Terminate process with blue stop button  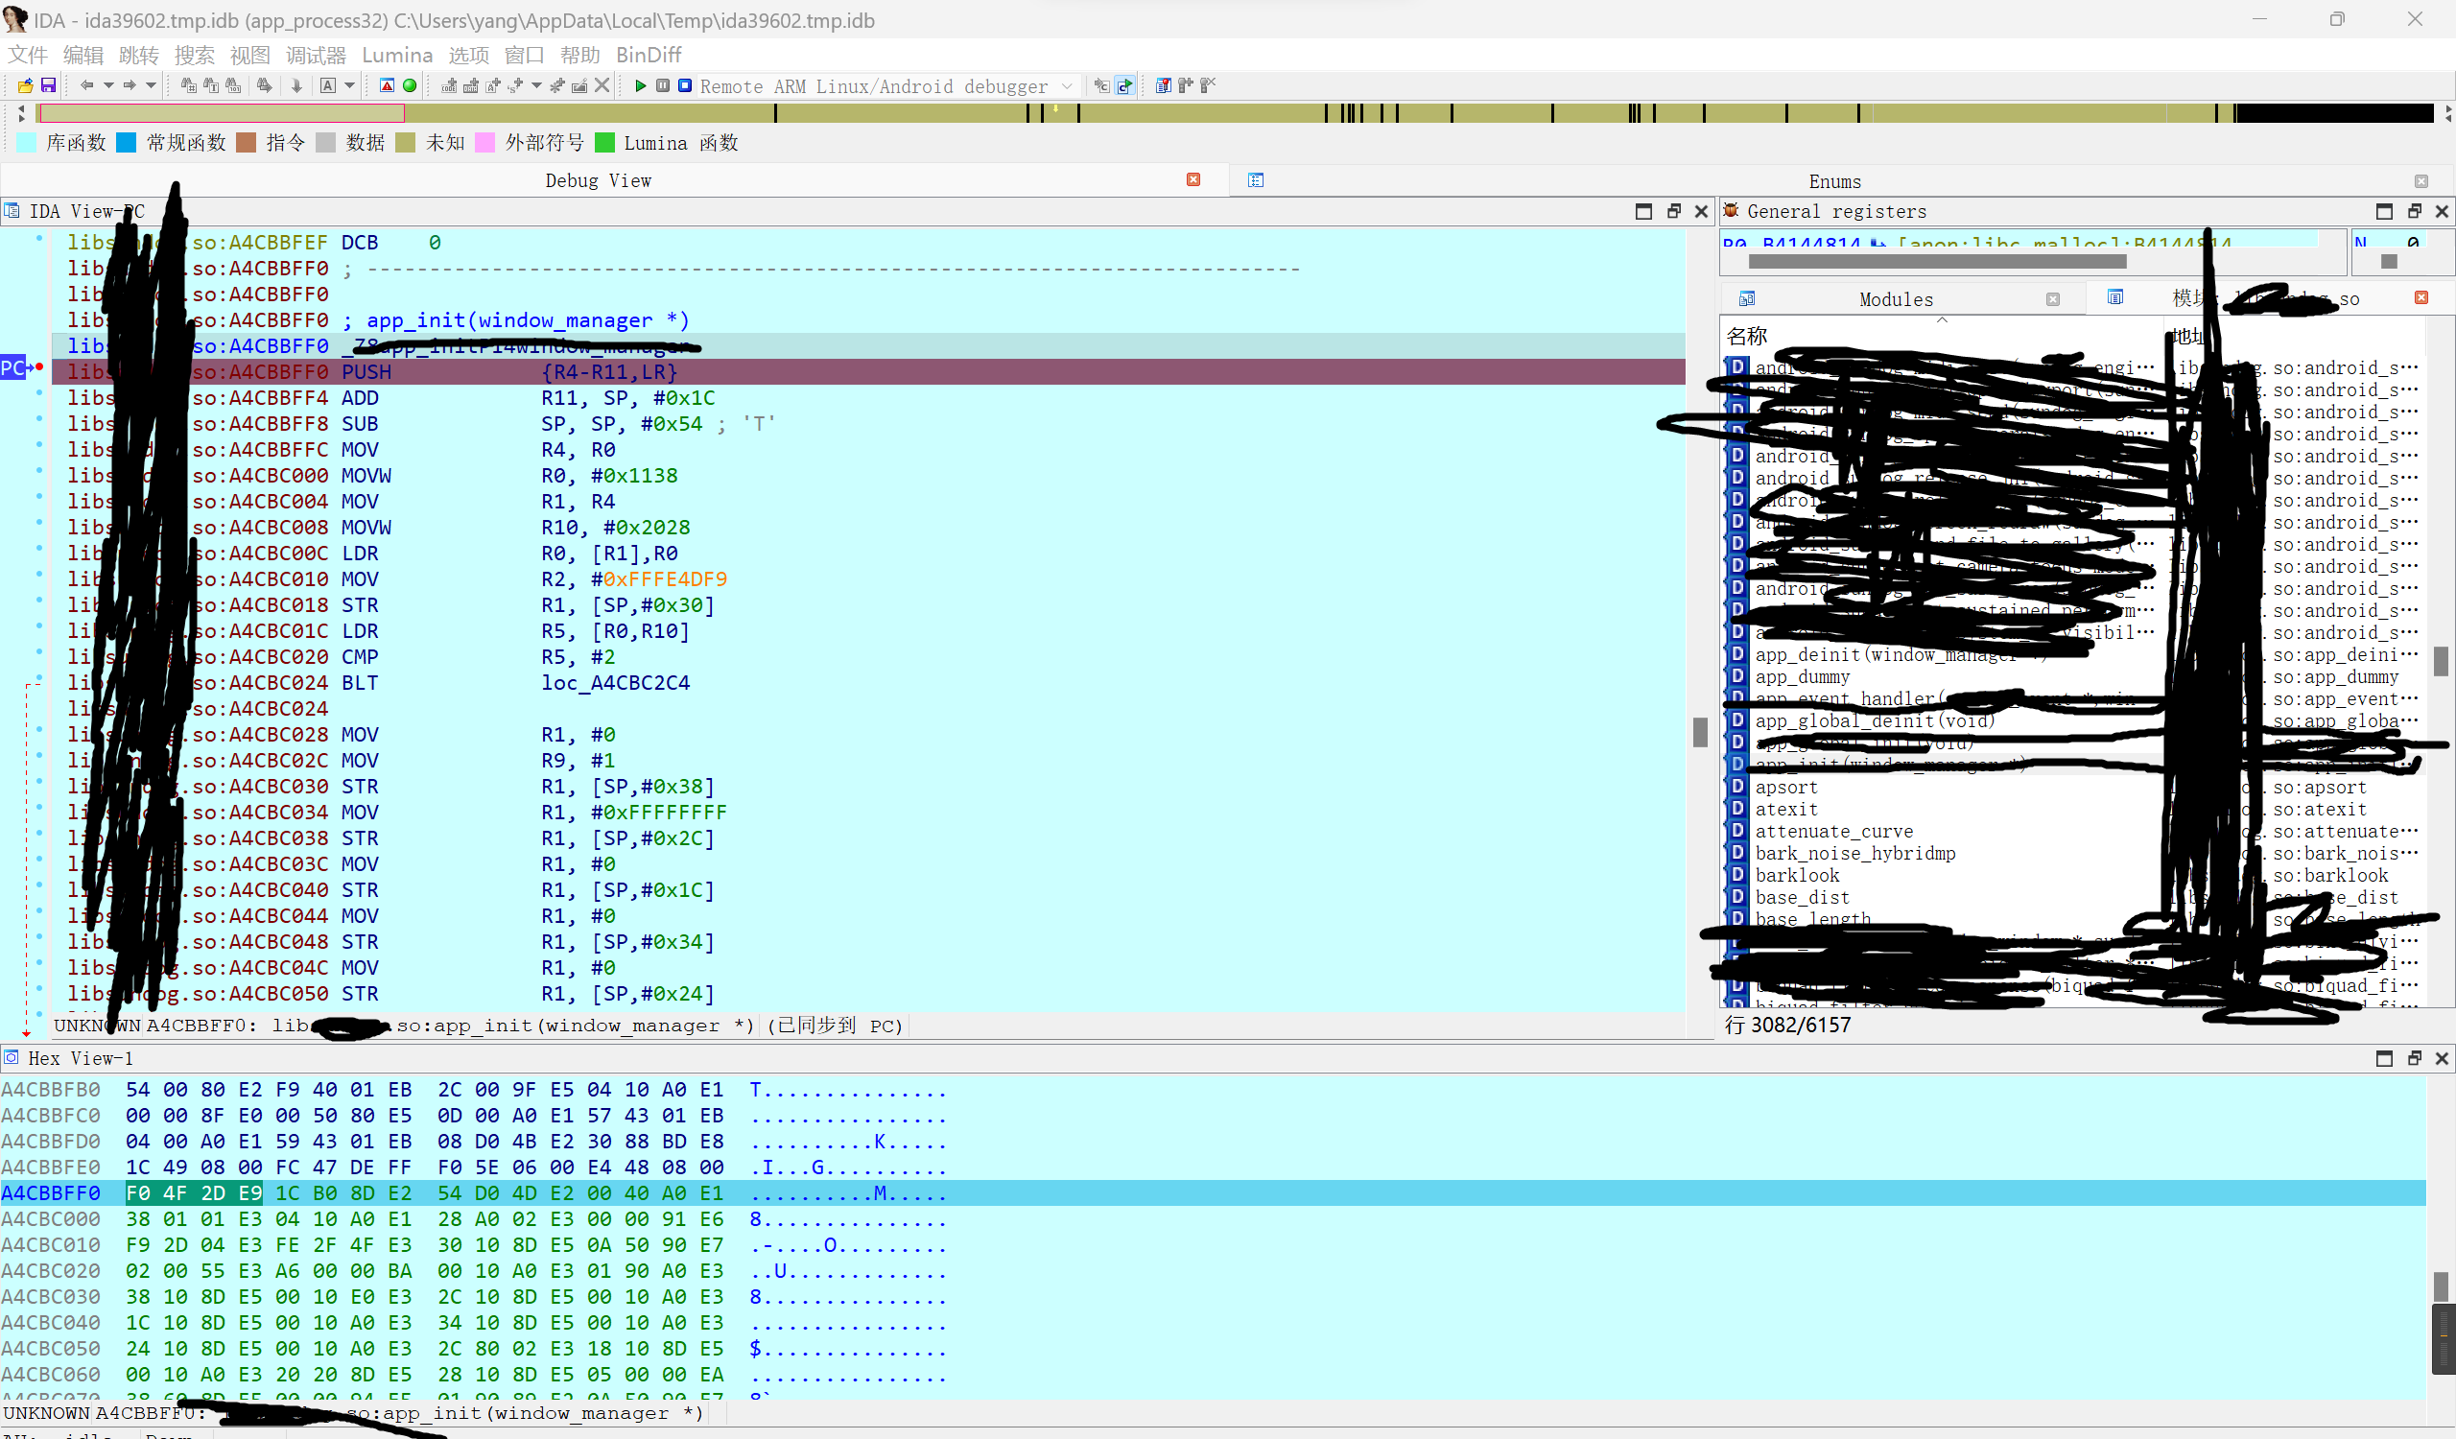point(685,85)
